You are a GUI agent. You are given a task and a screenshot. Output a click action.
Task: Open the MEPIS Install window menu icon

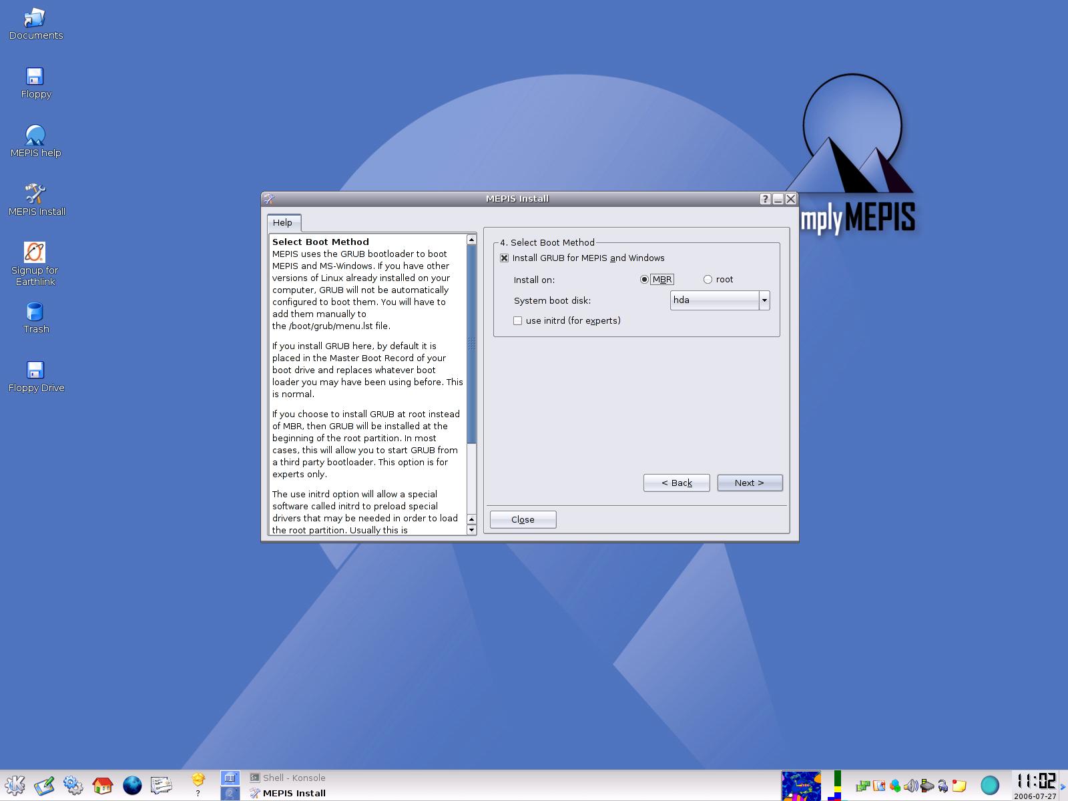click(x=269, y=199)
